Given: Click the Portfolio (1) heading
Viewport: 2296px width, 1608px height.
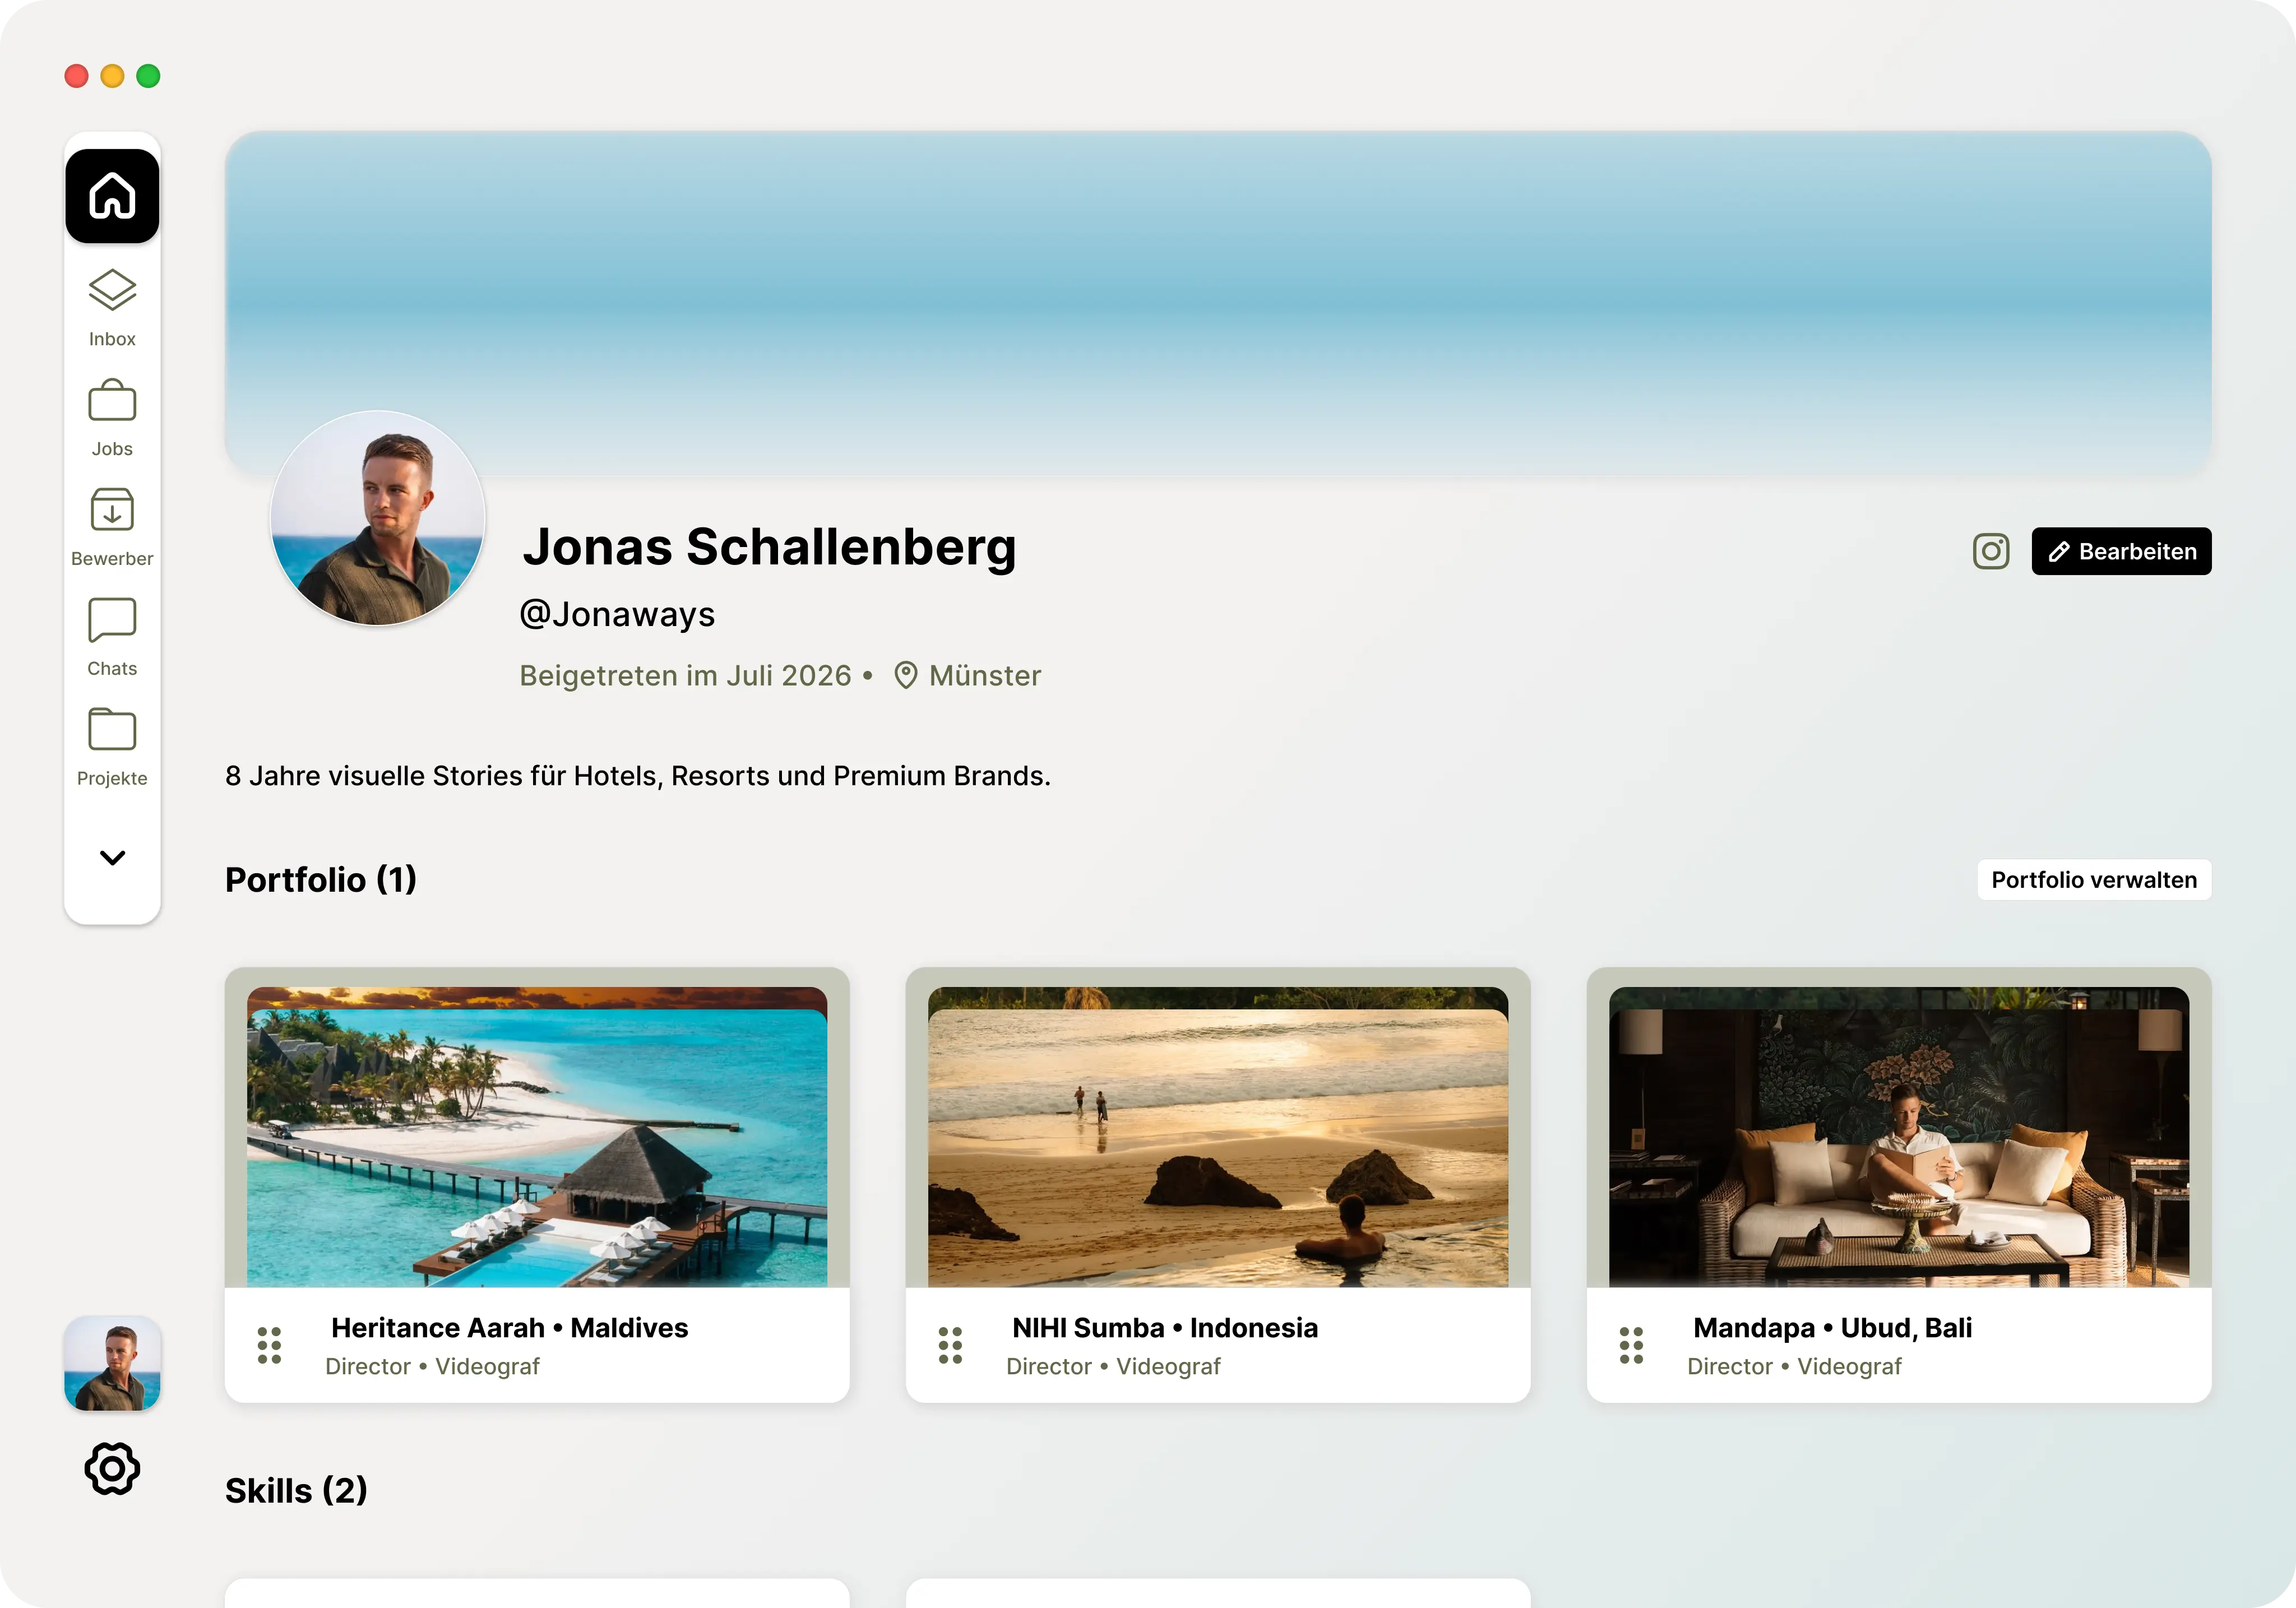Looking at the screenshot, I should 321,880.
